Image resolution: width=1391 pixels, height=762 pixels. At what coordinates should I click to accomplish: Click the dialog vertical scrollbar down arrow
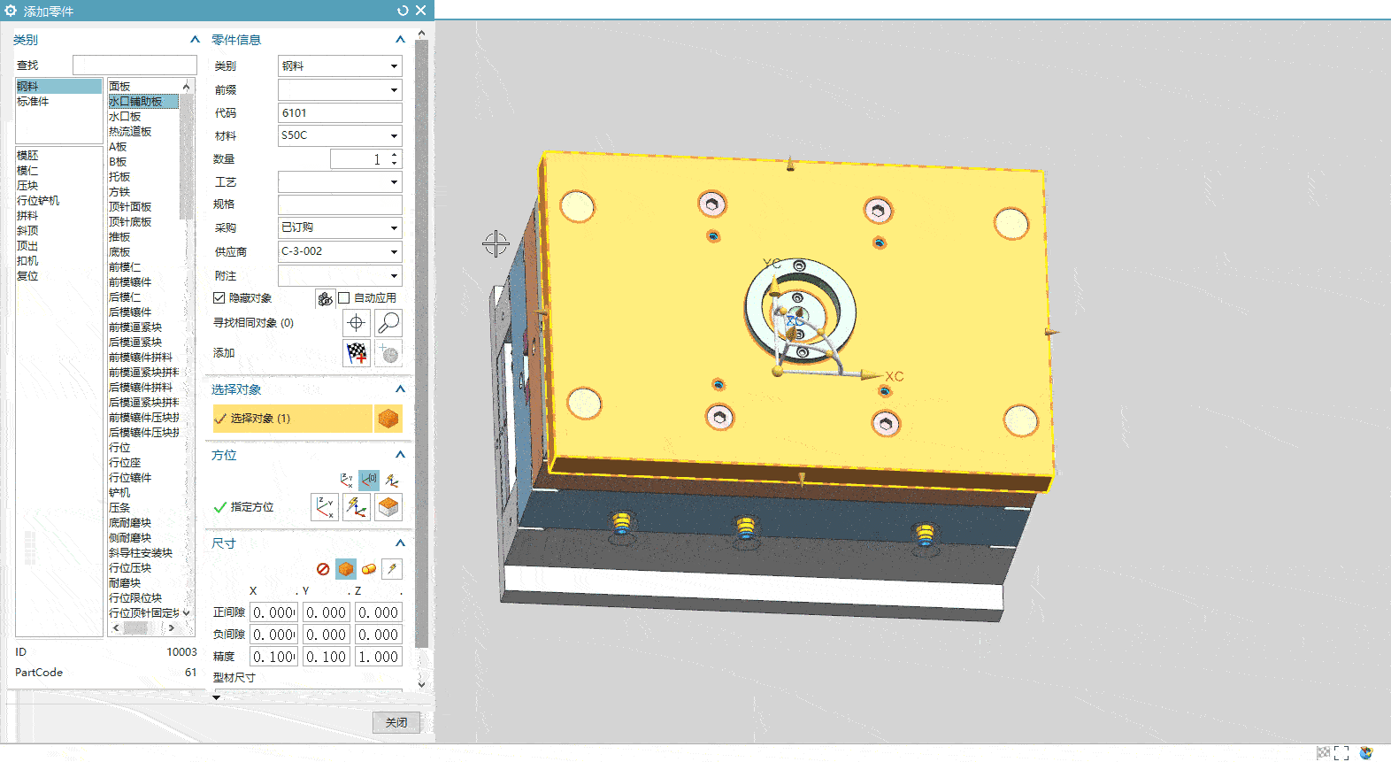(421, 684)
